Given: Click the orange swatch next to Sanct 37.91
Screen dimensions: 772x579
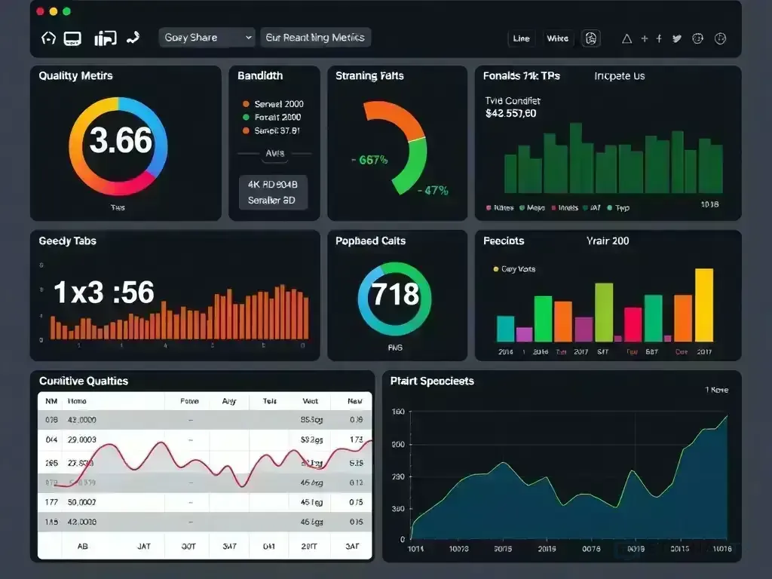Looking at the screenshot, I should pos(247,130).
